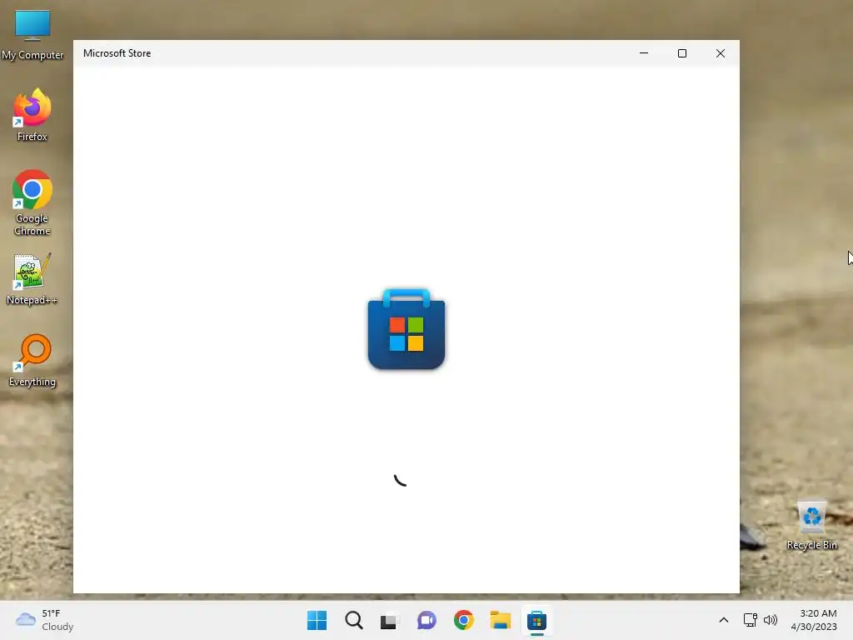This screenshot has height=640, width=853.
Task: Open the clock showing 3:20 AM
Action: 814,620
